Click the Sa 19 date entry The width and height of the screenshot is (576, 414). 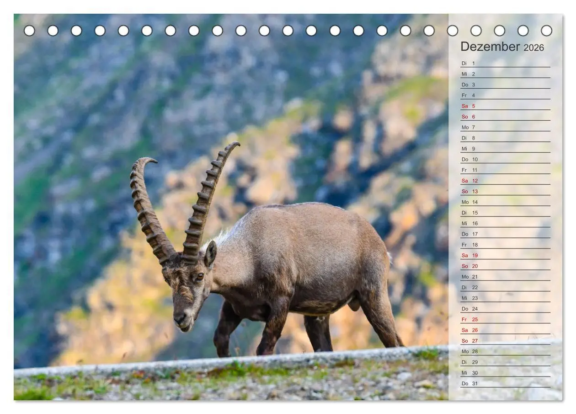505,255
